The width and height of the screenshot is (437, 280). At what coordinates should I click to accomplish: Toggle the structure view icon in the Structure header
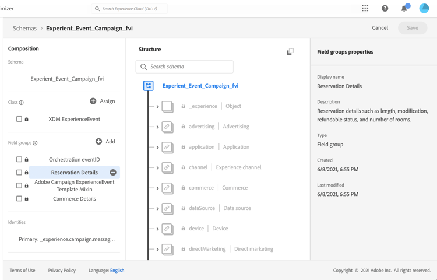(290, 51)
